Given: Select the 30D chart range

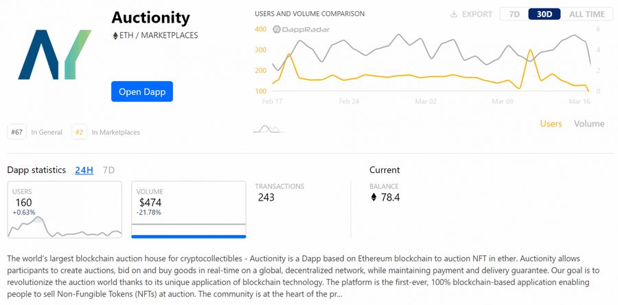Looking at the screenshot, I should point(545,14).
